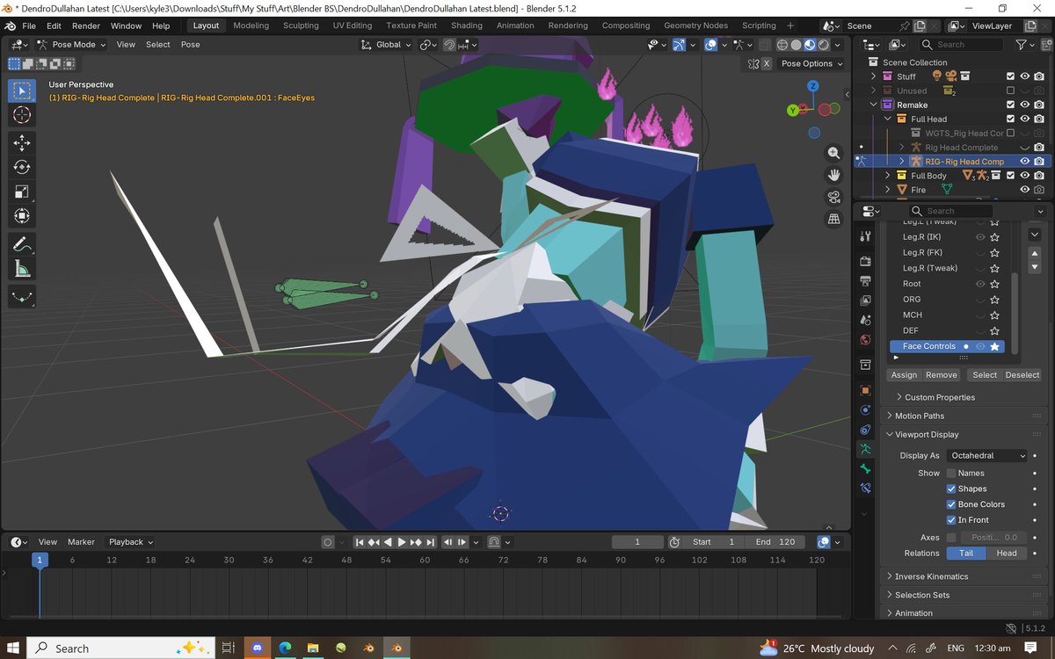Open the Pose Options dropdown

812,63
